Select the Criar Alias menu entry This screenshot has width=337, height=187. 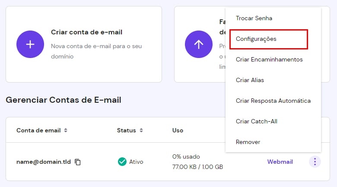(x=250, y=80)
